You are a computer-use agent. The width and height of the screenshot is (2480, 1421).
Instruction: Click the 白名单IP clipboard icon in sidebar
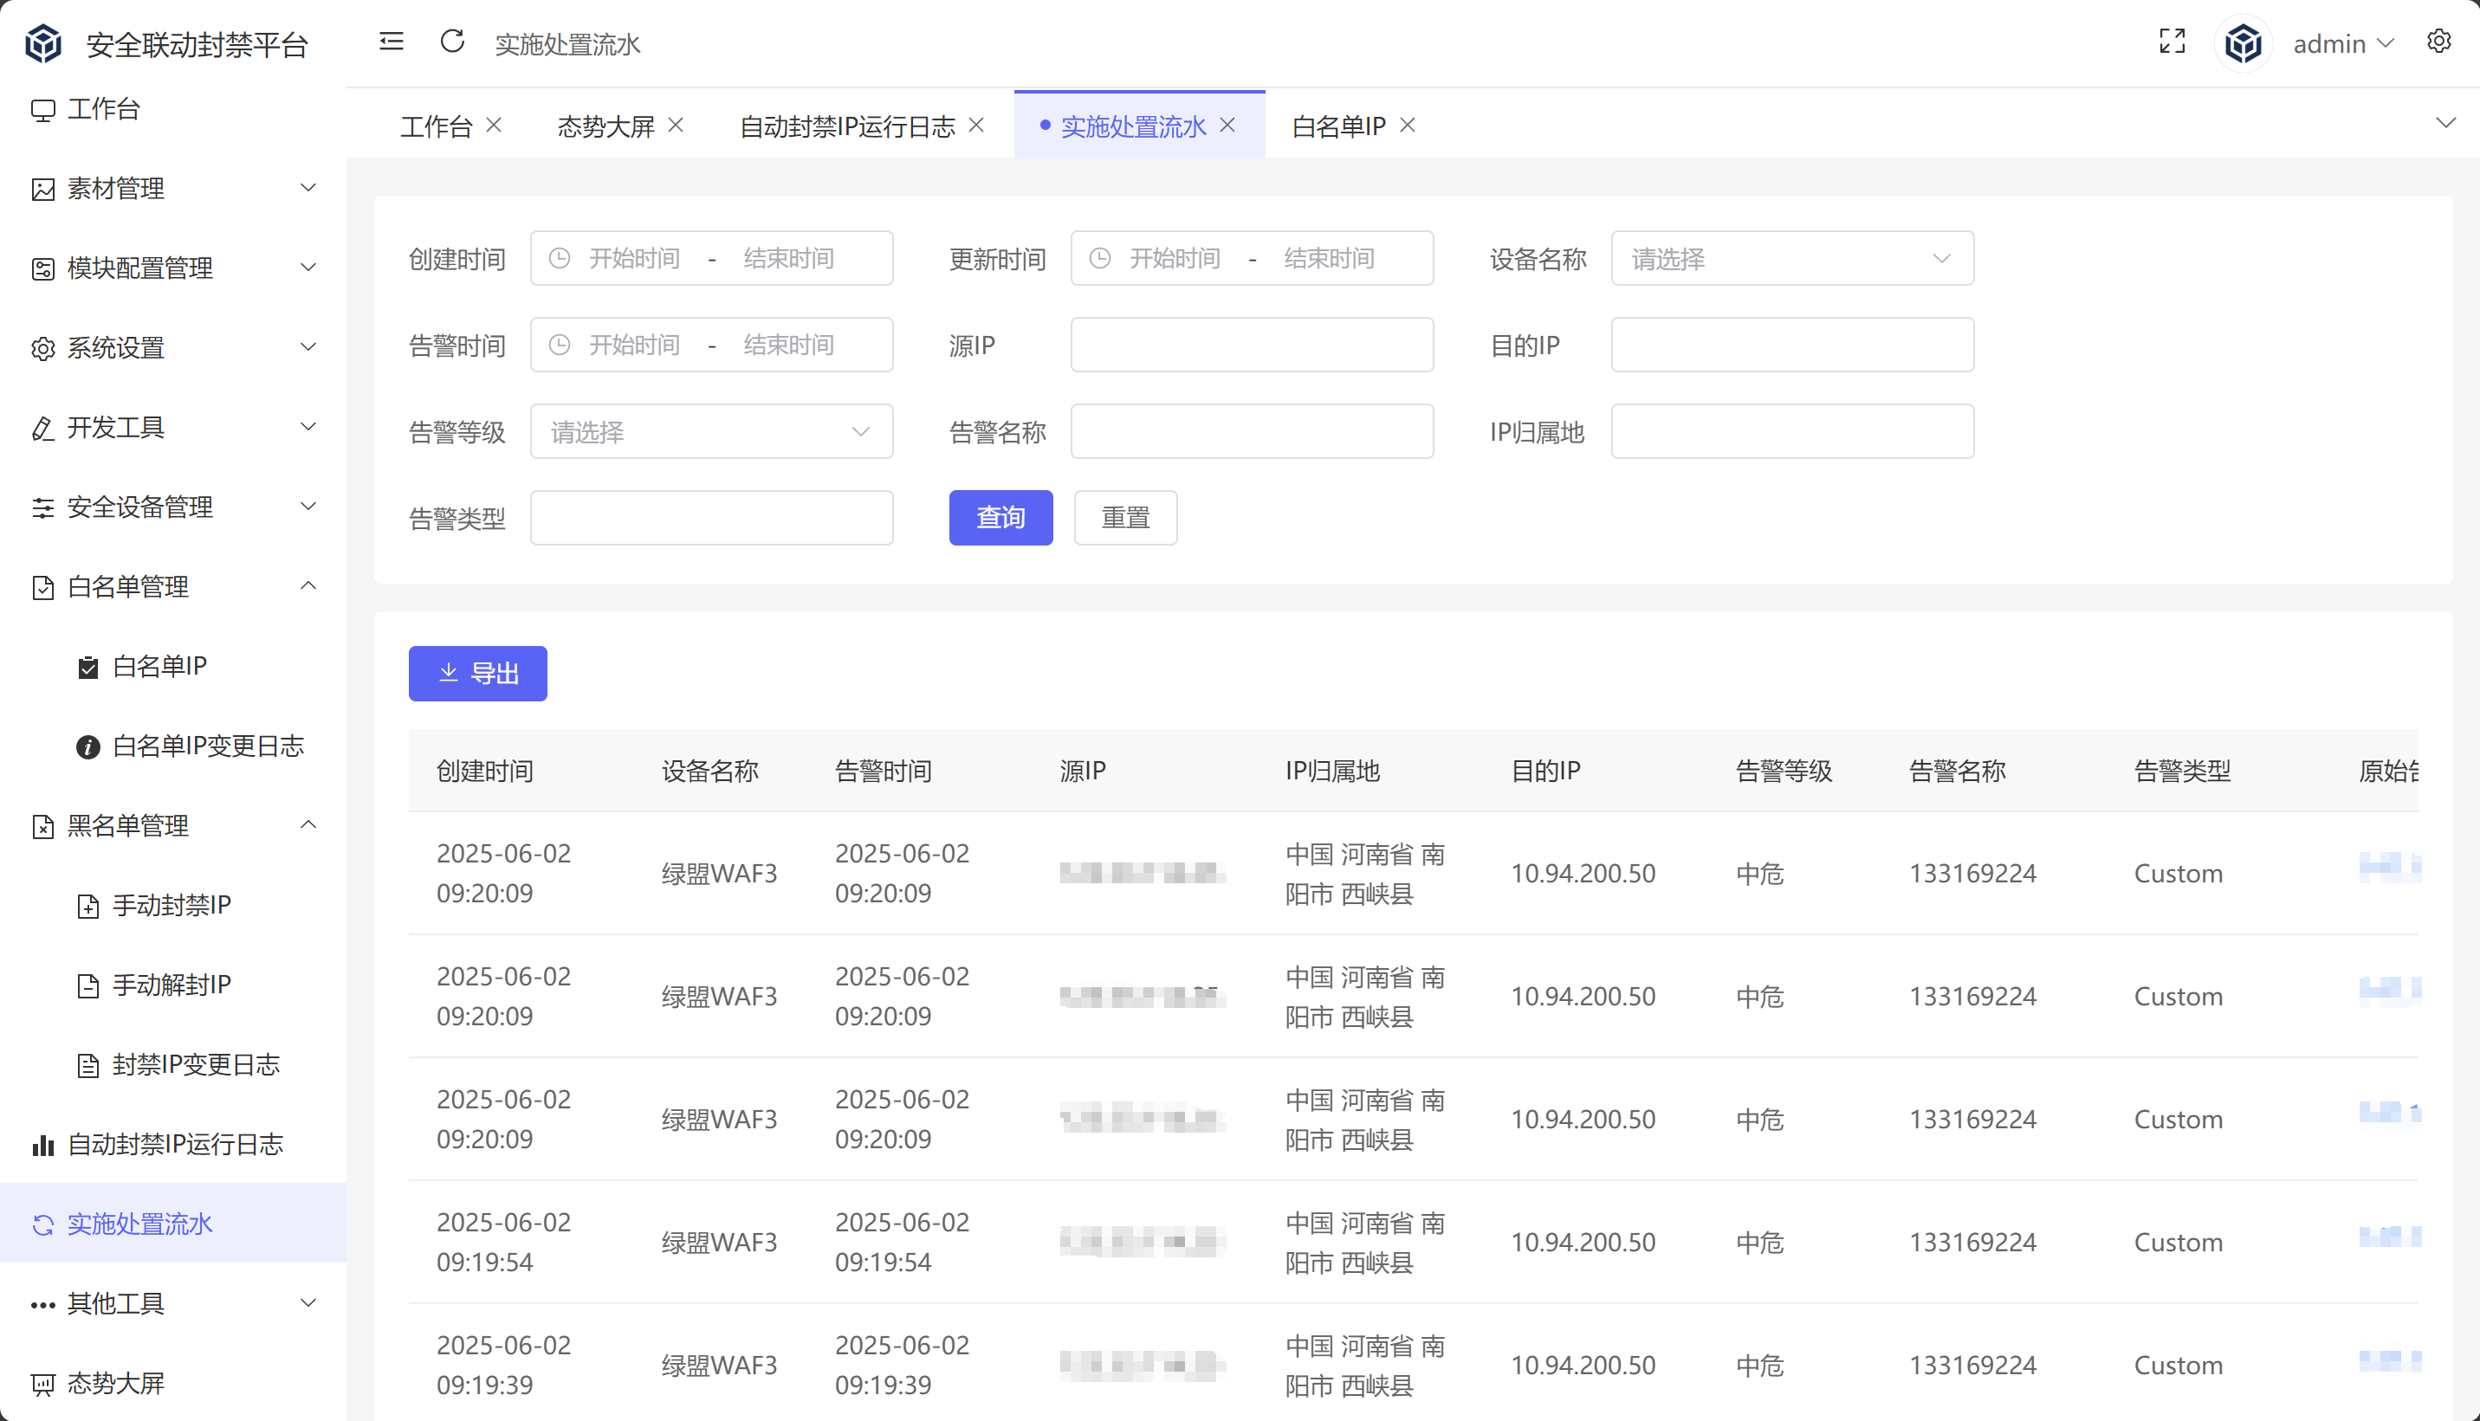tap(87, 667)
